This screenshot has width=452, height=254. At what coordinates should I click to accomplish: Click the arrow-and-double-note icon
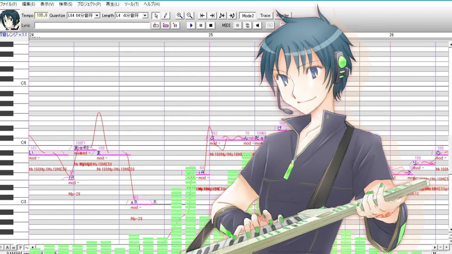[x=232, y=16]
